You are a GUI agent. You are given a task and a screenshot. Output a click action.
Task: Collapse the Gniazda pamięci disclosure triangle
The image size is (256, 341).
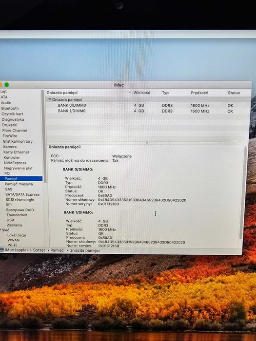(50, 99)
